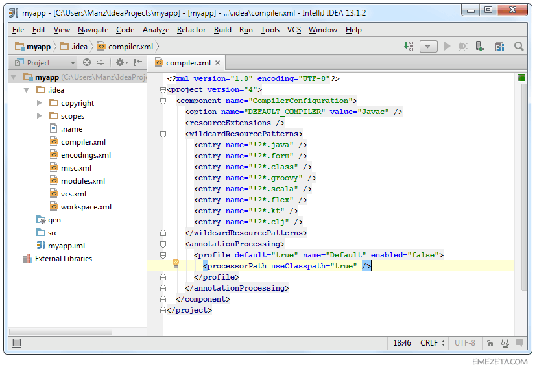The height and width of the screenshot is (369, 537).
Task: Open the Navigate menu
Action: coord(93,30)
